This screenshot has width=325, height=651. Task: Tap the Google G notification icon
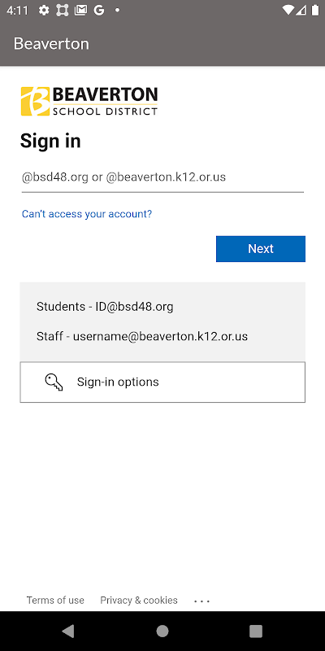98,11
